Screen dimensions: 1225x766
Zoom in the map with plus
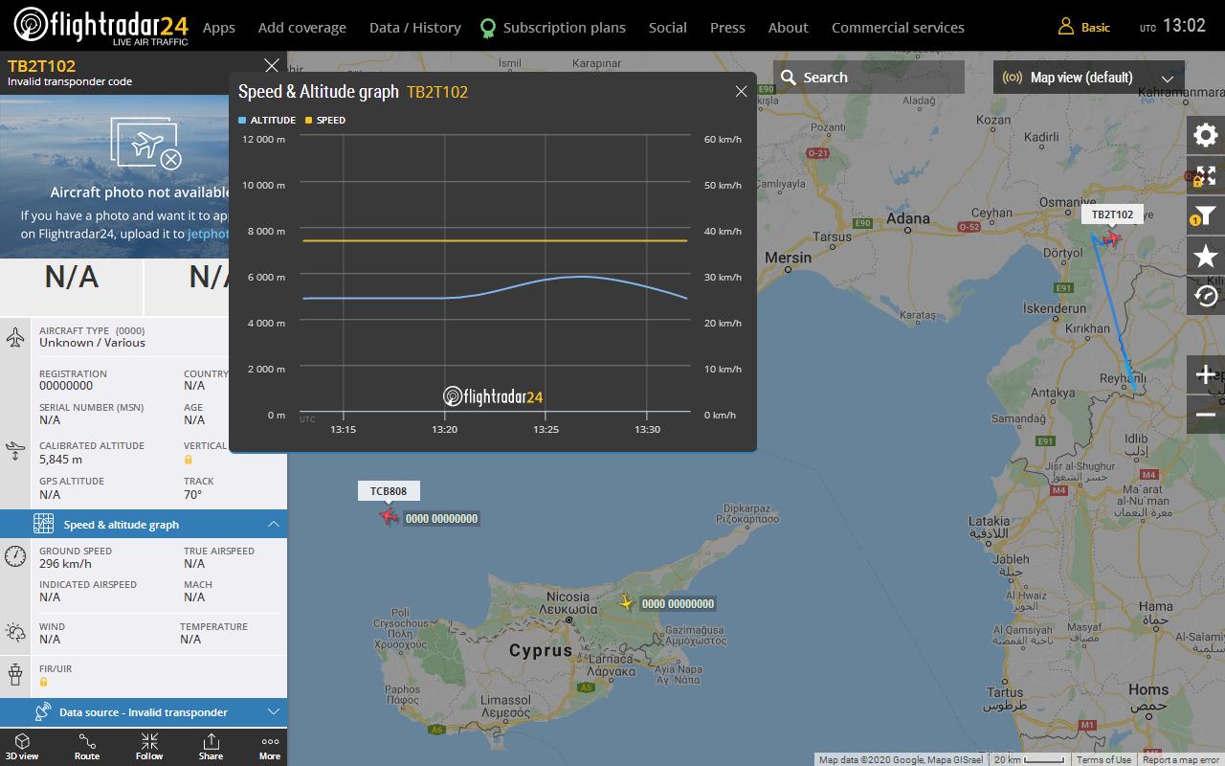[x=1206, y=374]
